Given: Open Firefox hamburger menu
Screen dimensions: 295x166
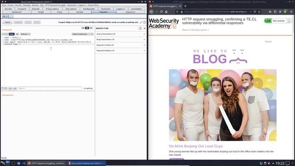Looking at the screenshot, I should click(x=291, y=12).
